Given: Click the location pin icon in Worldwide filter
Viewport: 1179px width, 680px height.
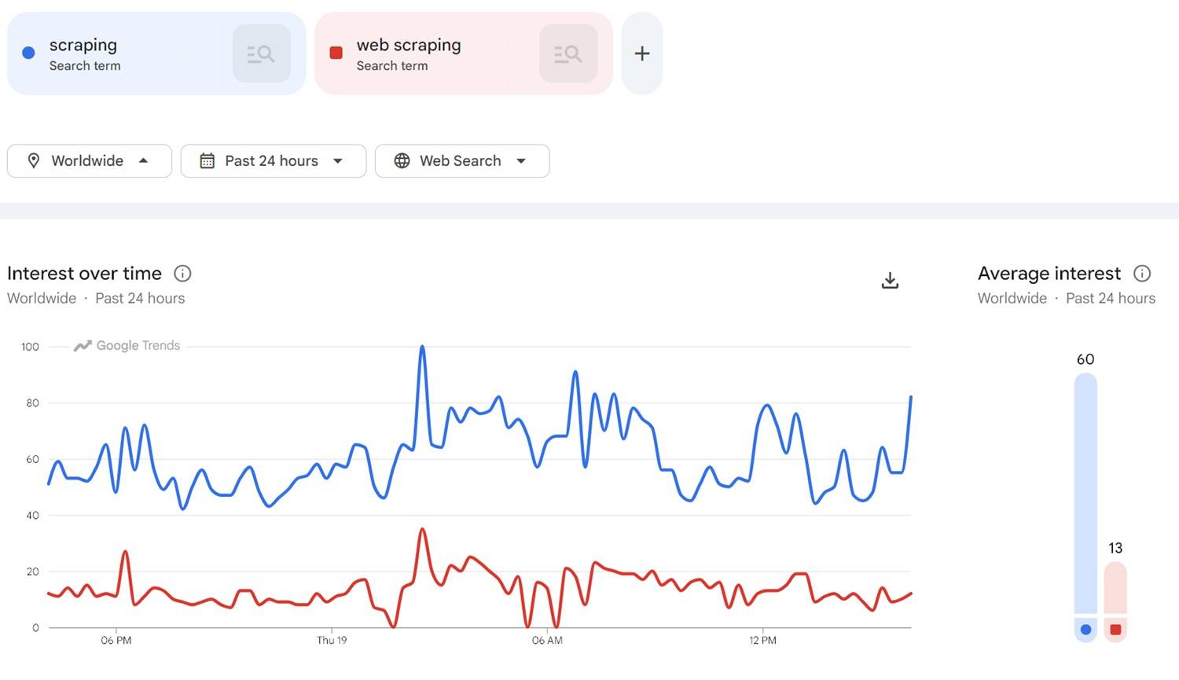Looking at the screenshot, I should click(x=34, y=160).
